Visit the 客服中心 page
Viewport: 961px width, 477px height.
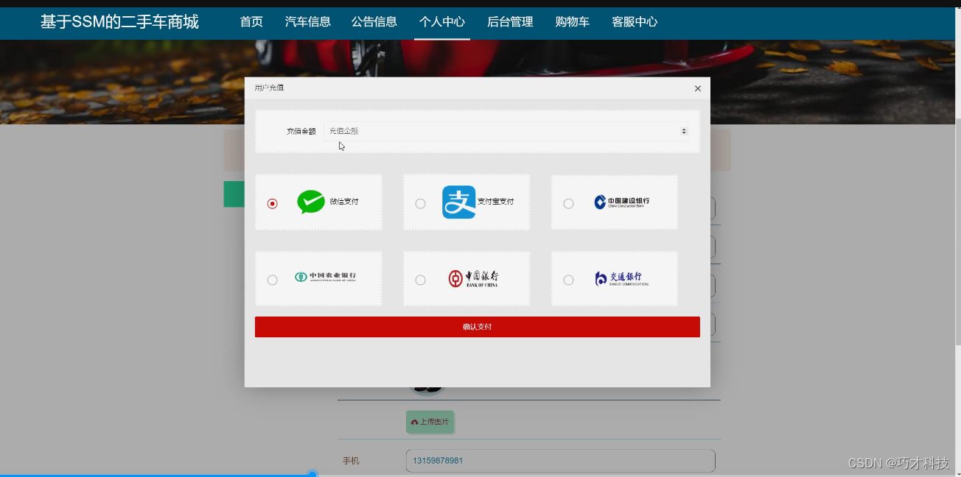pyautogui.click(x=635, y=22)
